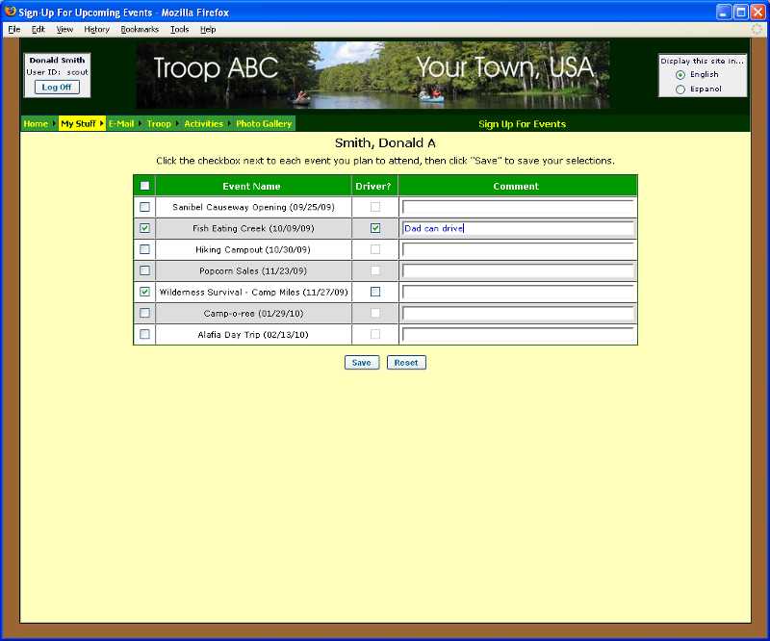Click the loading throbber icon in the menu bar
The image size is (770, 641).
758,29
